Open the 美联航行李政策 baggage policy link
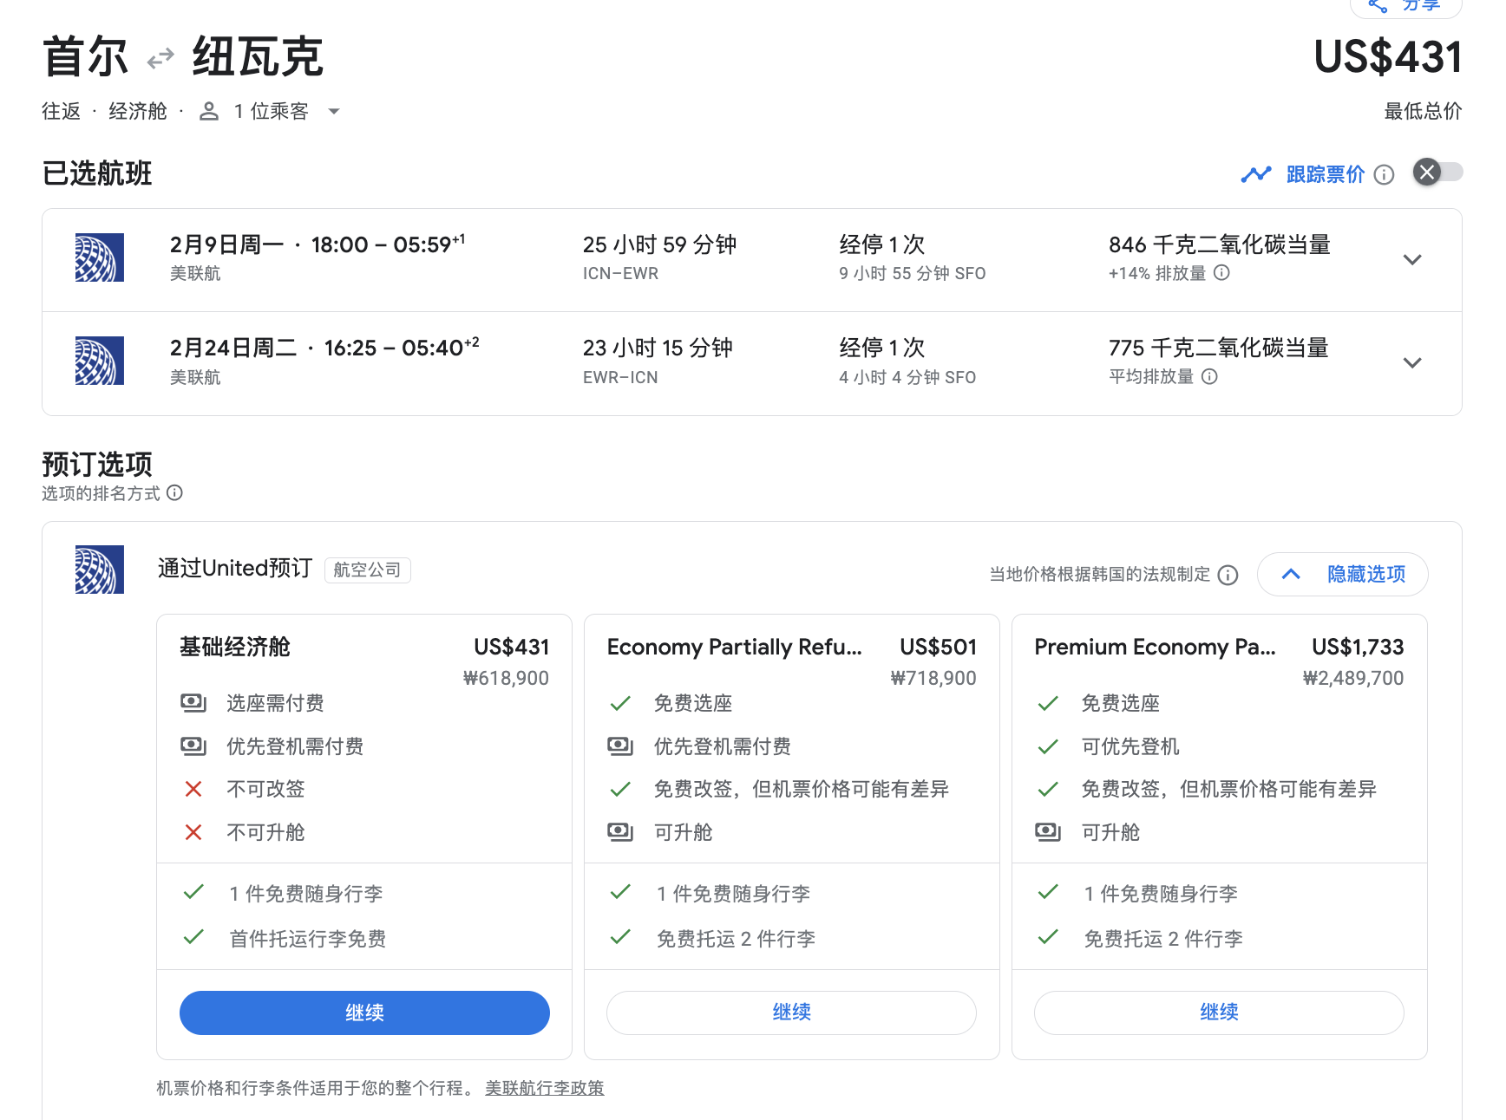Screen dimensions: 1506x1120 (544, 1088)
